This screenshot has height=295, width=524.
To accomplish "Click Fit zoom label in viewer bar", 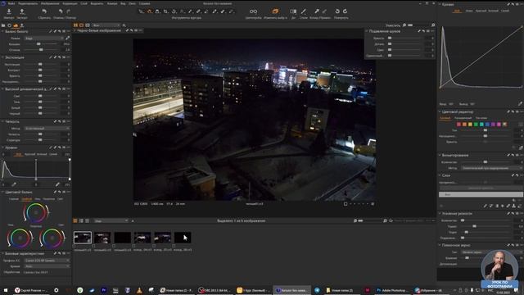I will click(393, 25).
